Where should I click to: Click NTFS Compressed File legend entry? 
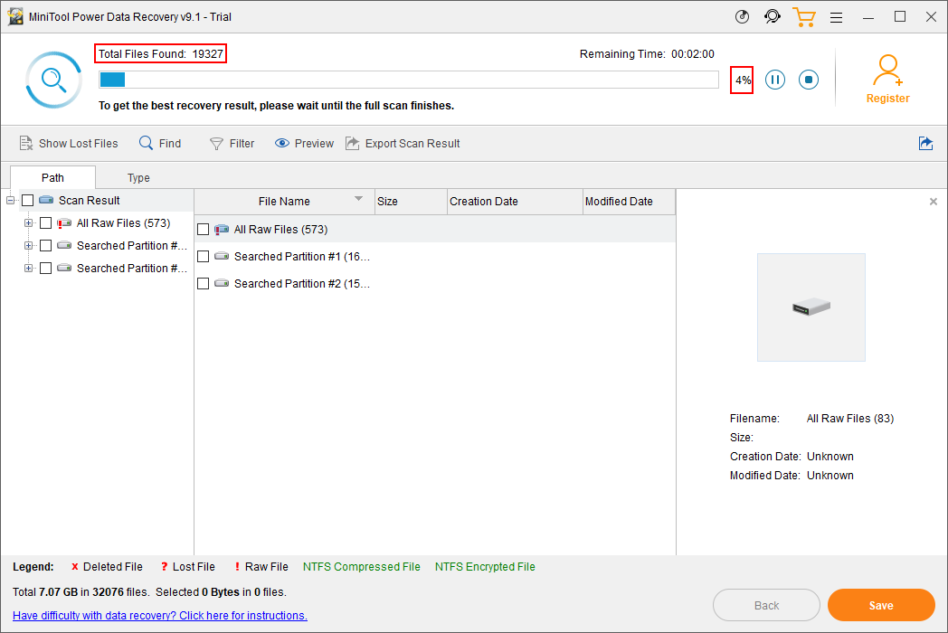point(362,566)
